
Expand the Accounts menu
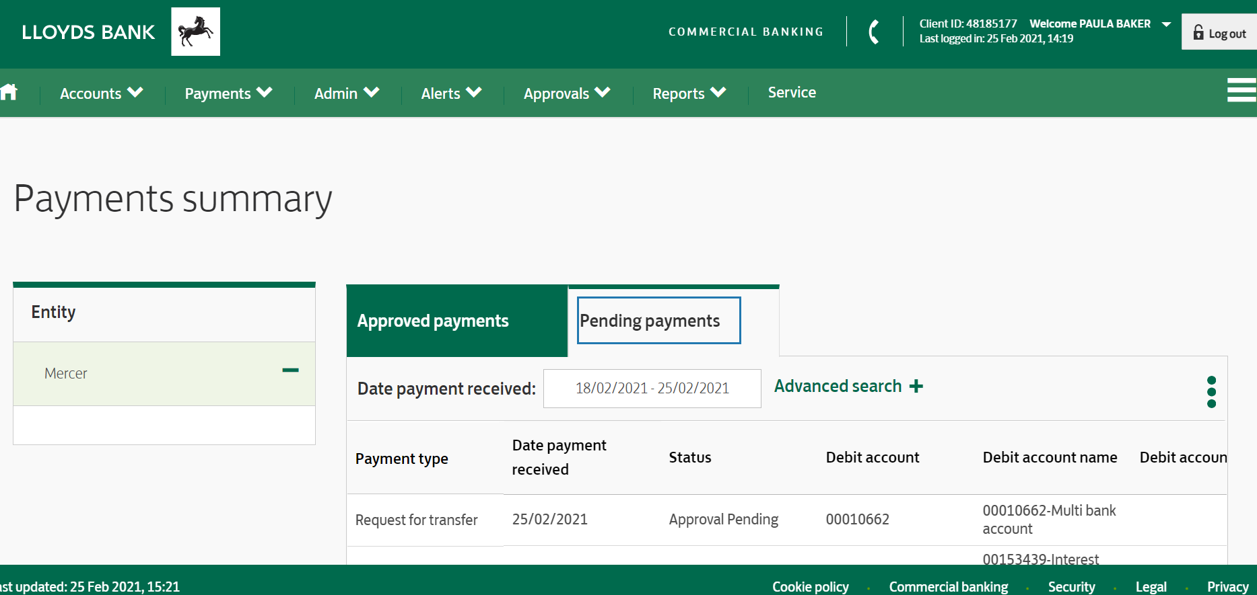tap(101, 93)
